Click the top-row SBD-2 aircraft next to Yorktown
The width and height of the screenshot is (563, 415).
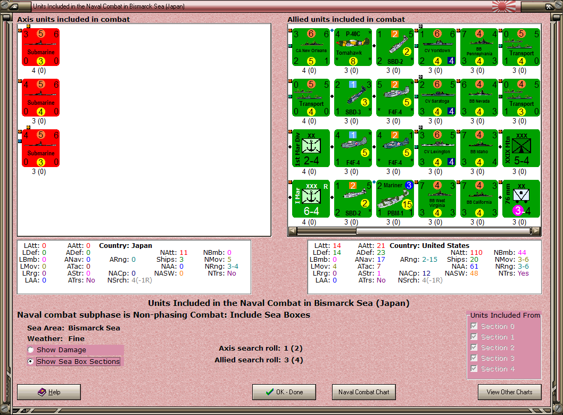pos(395,47)
